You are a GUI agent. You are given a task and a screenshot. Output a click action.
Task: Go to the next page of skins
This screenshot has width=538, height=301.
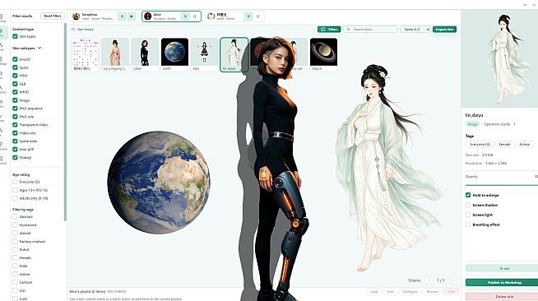(x=453, y=280)
